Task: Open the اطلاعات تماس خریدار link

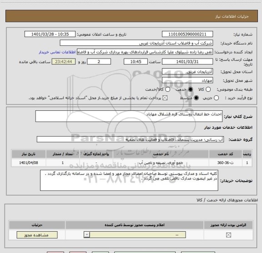Action: click(x=57, y=52)
